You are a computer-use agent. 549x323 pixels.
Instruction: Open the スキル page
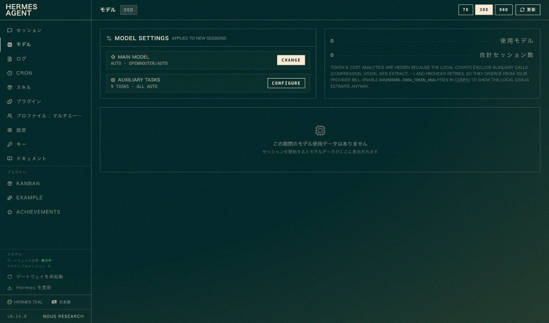coord(46,87)
